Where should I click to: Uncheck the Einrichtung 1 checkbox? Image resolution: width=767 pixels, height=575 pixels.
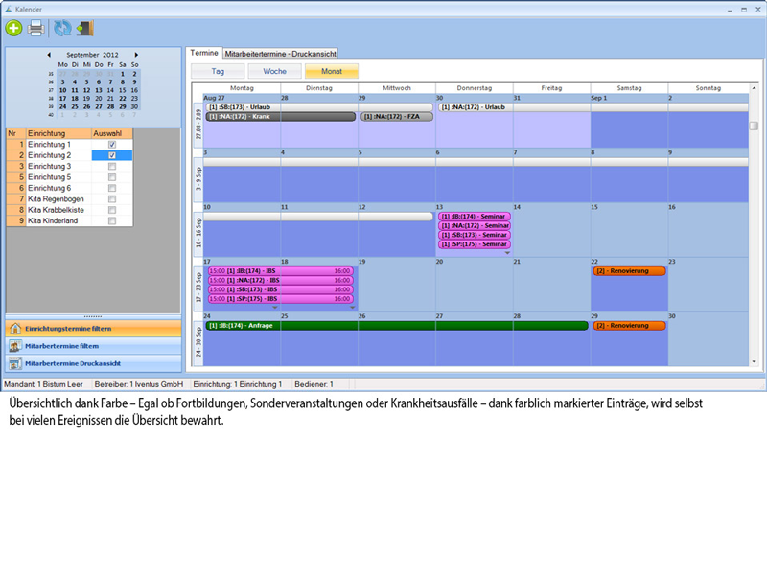pyautogui.click(x=112, y=144)
